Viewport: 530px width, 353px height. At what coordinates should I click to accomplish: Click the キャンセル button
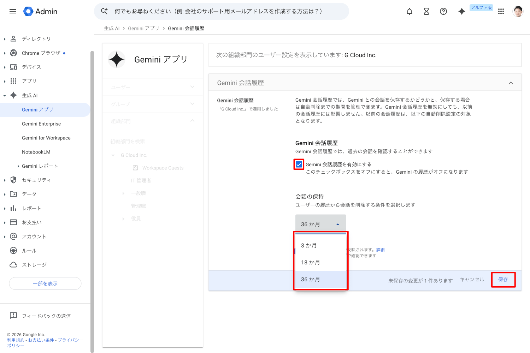[x=472, y=280]
